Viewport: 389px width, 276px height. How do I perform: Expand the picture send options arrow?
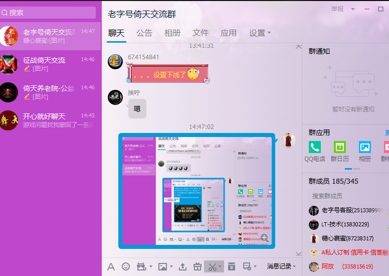pyautogui.click(x=171, y=266)
